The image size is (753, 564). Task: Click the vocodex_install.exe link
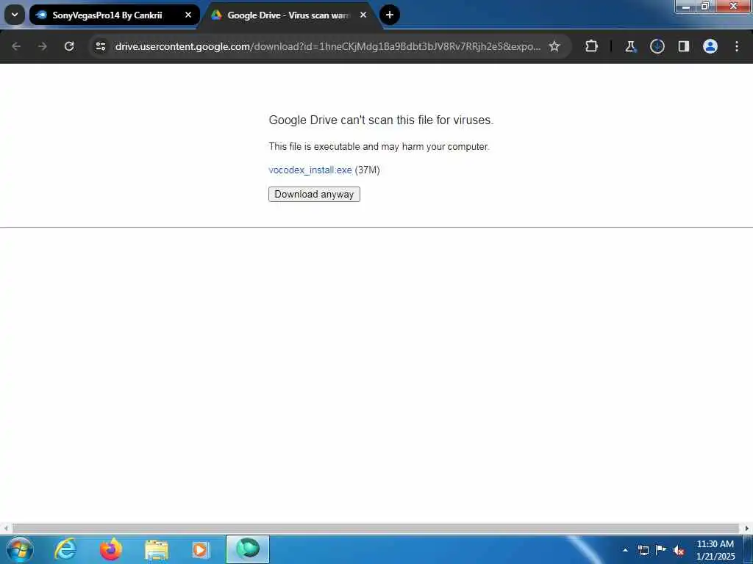click(x=310, y=170)
